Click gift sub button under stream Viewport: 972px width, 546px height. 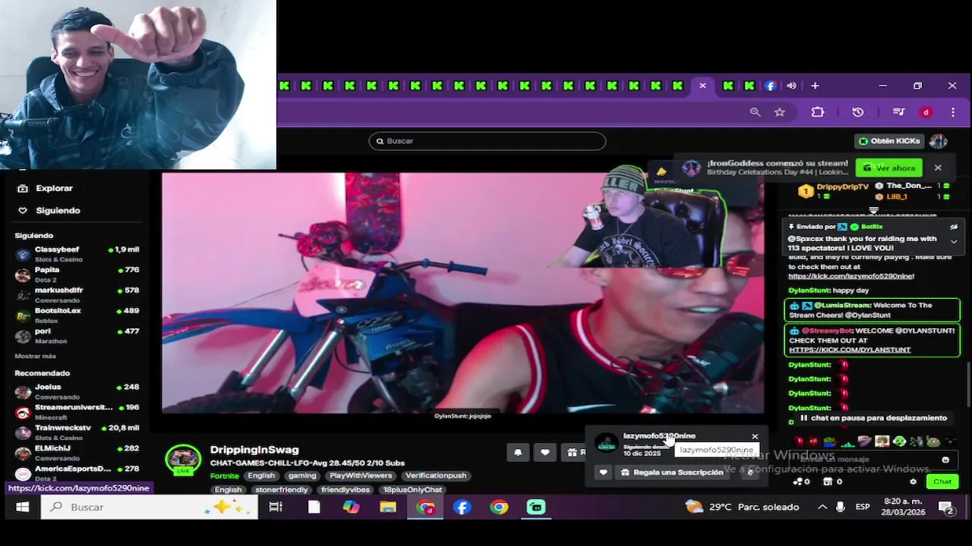574,453
